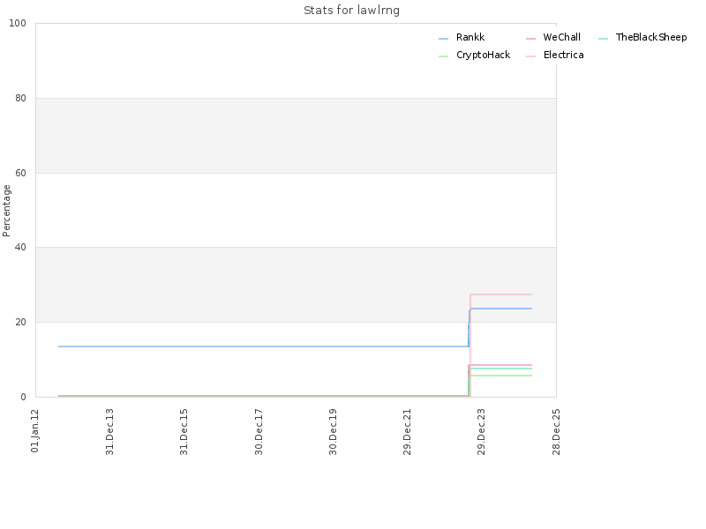
Task: Click the long flat Rankk line near 13 percent
Action: [x=263, y=346]
